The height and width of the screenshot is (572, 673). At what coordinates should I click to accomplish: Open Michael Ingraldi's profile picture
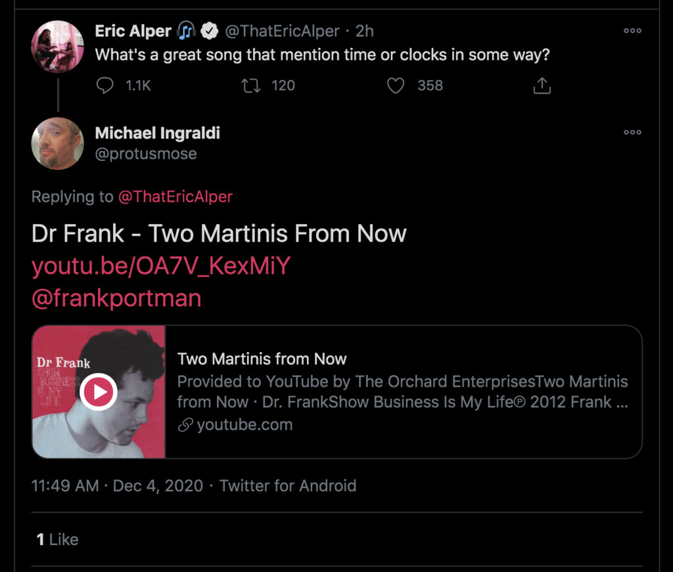pyautogui.click(x=58, y=143)
